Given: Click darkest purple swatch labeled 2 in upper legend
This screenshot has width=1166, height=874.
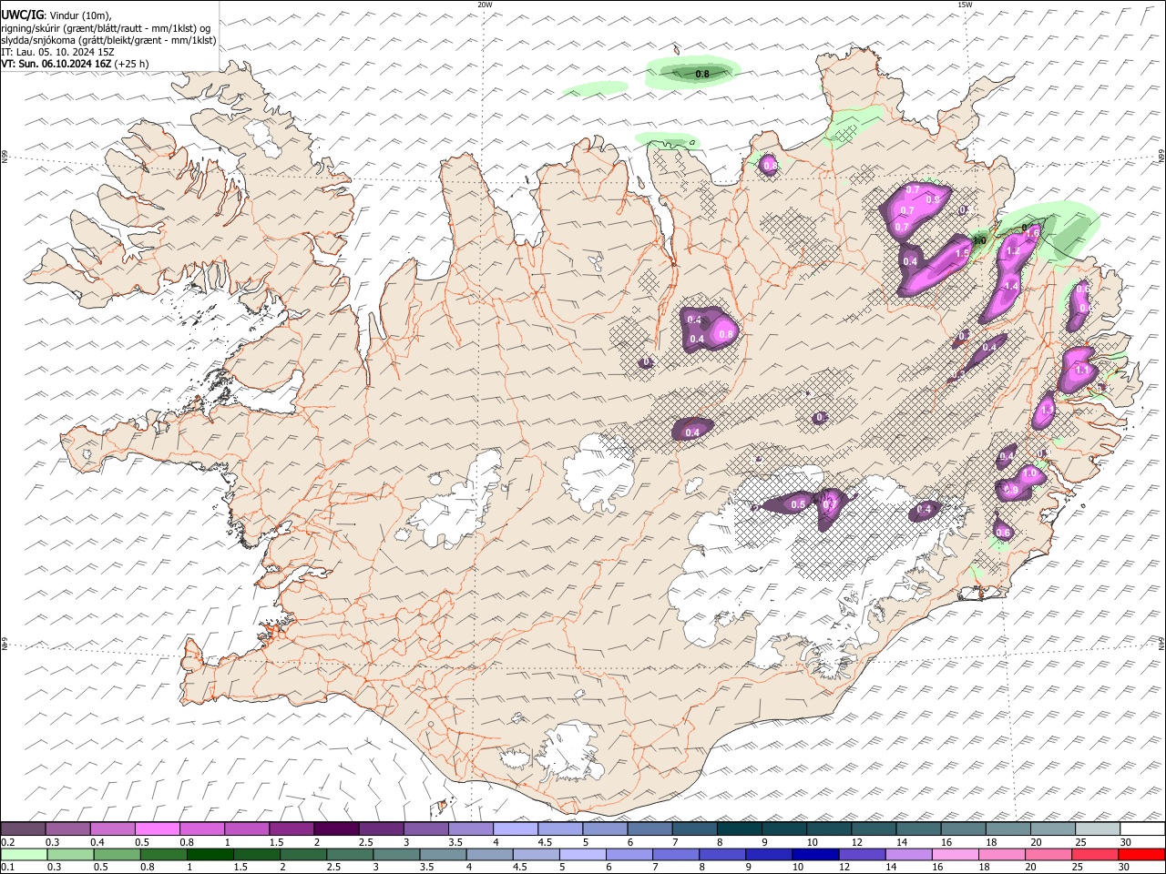Looking at the screenshot, I should [336, 829].
